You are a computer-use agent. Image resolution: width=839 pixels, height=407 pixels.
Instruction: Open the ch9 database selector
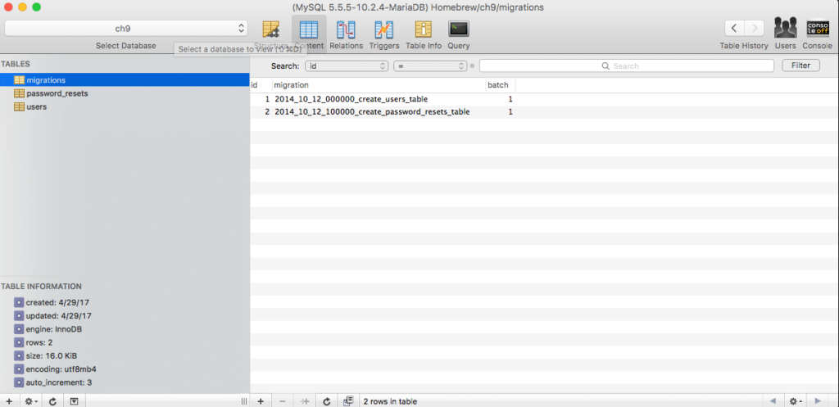pos(125,29)
